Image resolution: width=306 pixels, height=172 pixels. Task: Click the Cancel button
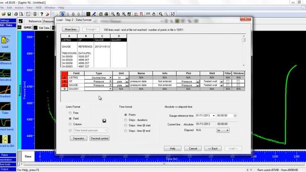[193, 149]
